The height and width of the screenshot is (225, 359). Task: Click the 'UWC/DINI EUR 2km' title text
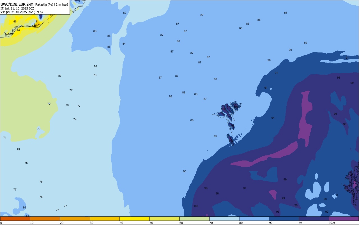pos(17,4)
